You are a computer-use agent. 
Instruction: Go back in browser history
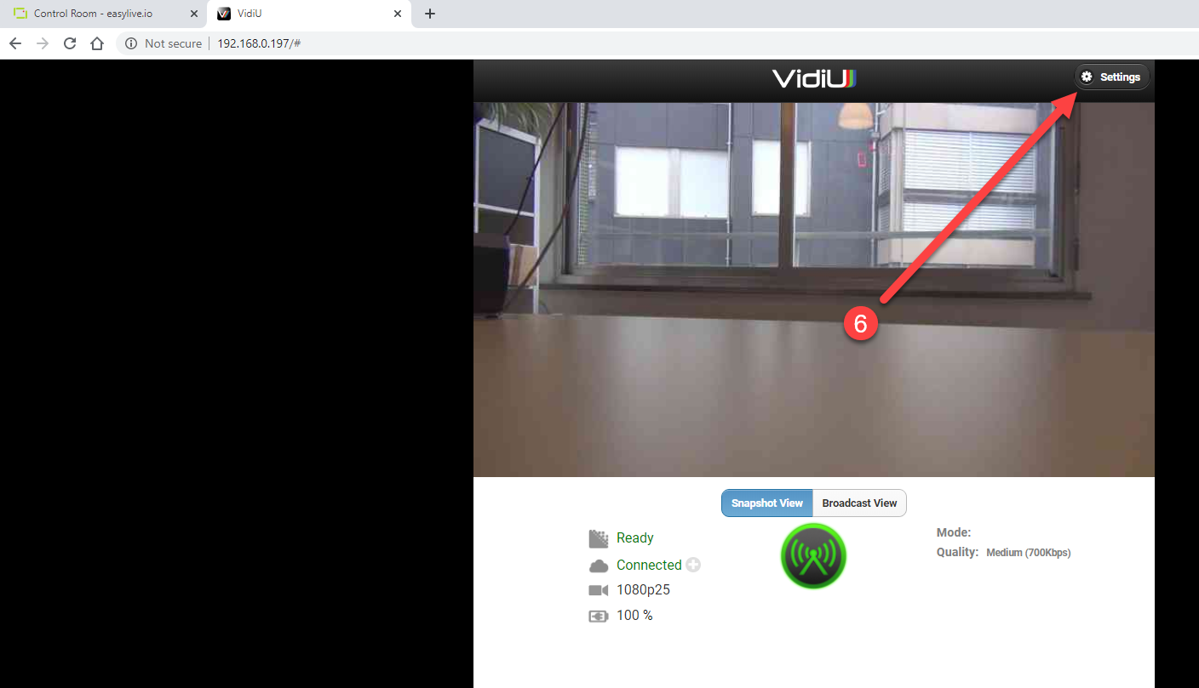[x=15, y=43]
